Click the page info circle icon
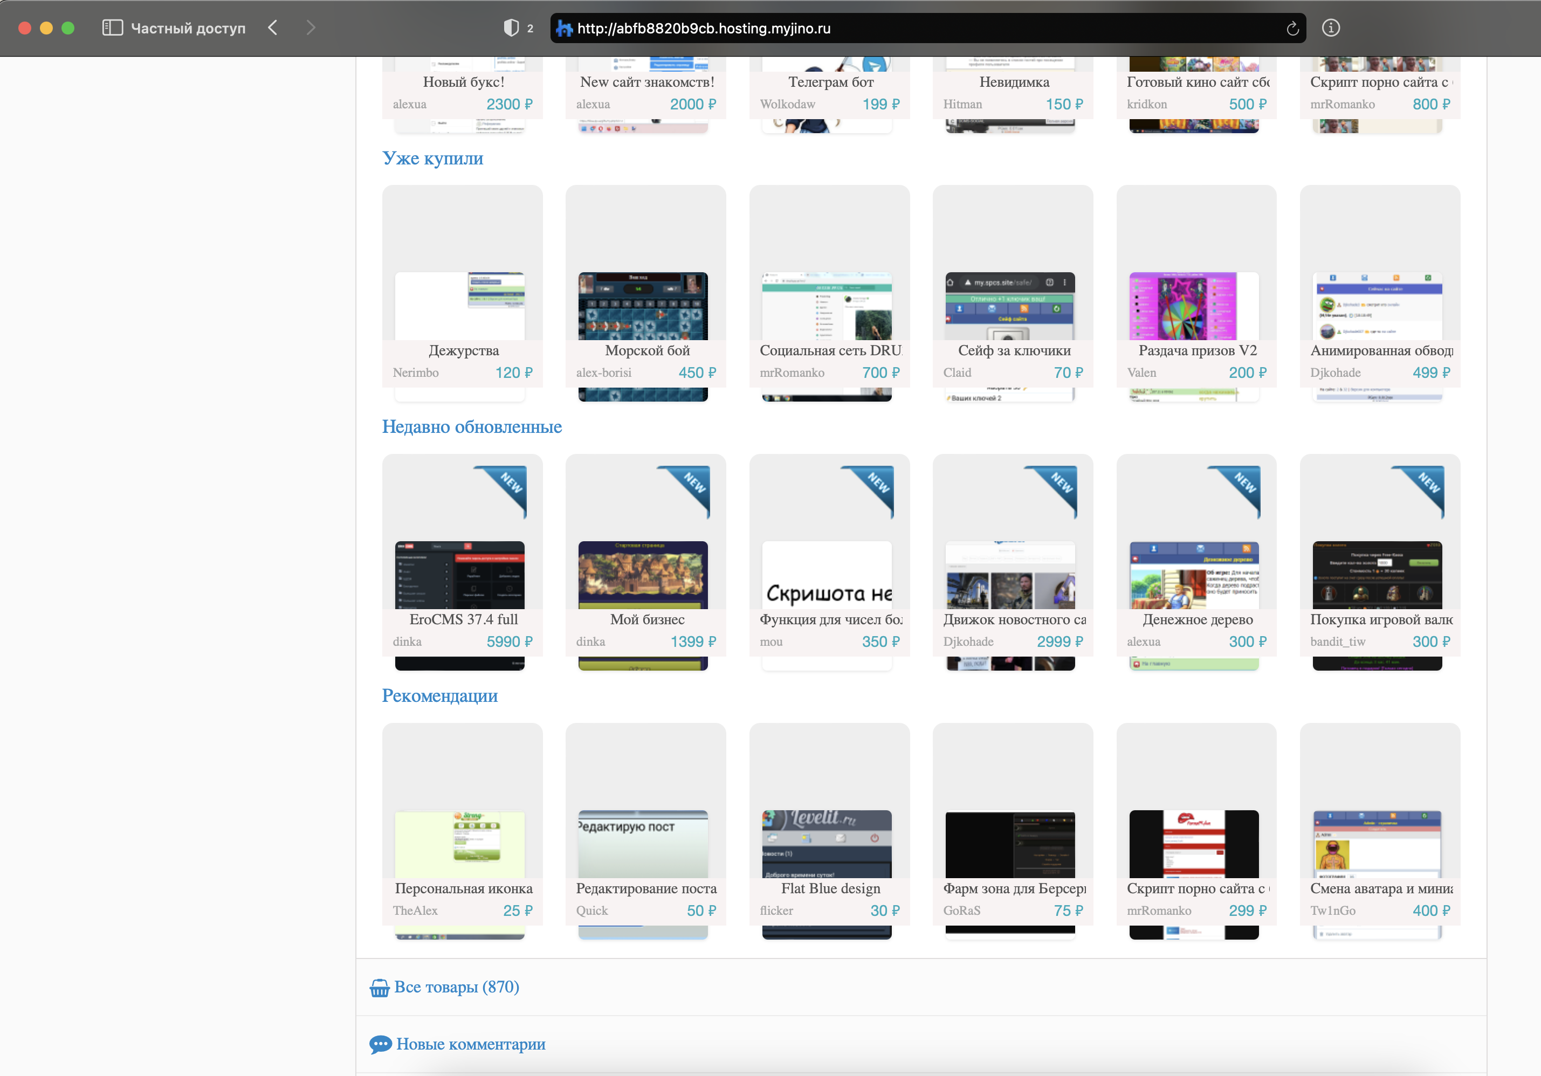 [x=1330, y=27]
